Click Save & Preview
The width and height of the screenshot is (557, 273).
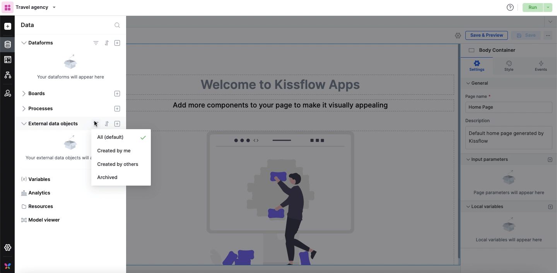tap(487, 35)
